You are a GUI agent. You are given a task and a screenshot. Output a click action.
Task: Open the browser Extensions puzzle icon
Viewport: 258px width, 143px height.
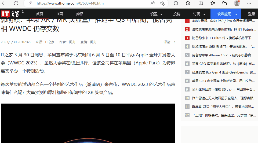[188, 3]
